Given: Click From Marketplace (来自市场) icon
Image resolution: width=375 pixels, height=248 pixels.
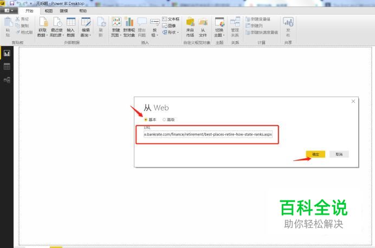Looking at the screenshot, I should (x=190, y=22).
